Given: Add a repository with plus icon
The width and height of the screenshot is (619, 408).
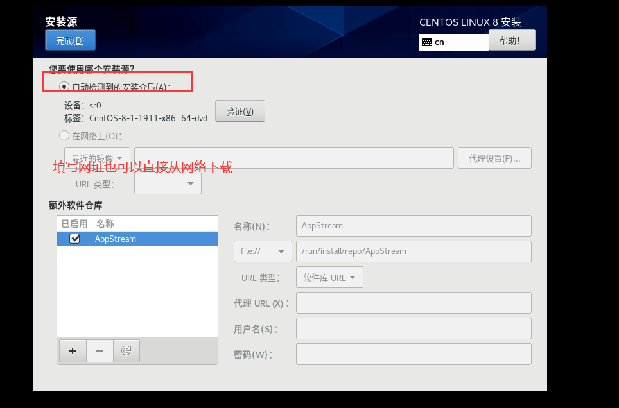Looking at the screenshot, I should pos(73,351).
